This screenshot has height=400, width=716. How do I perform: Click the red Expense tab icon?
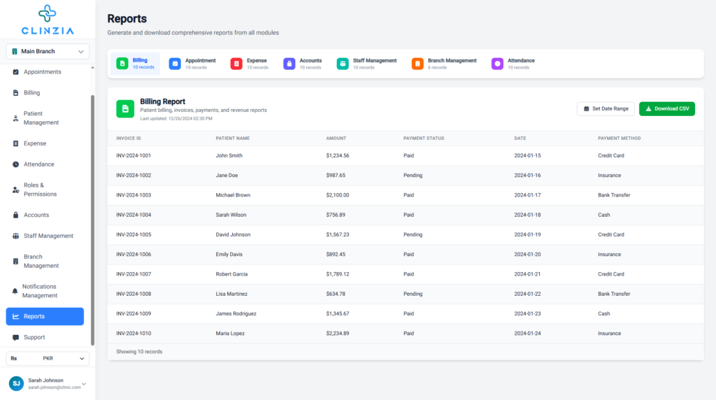click(236, 64)
